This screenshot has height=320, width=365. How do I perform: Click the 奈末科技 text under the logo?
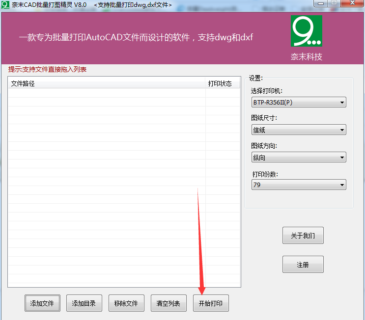tap(307, 57)
